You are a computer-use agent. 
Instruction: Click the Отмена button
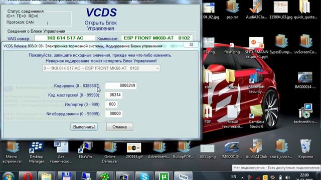(119, 126)
